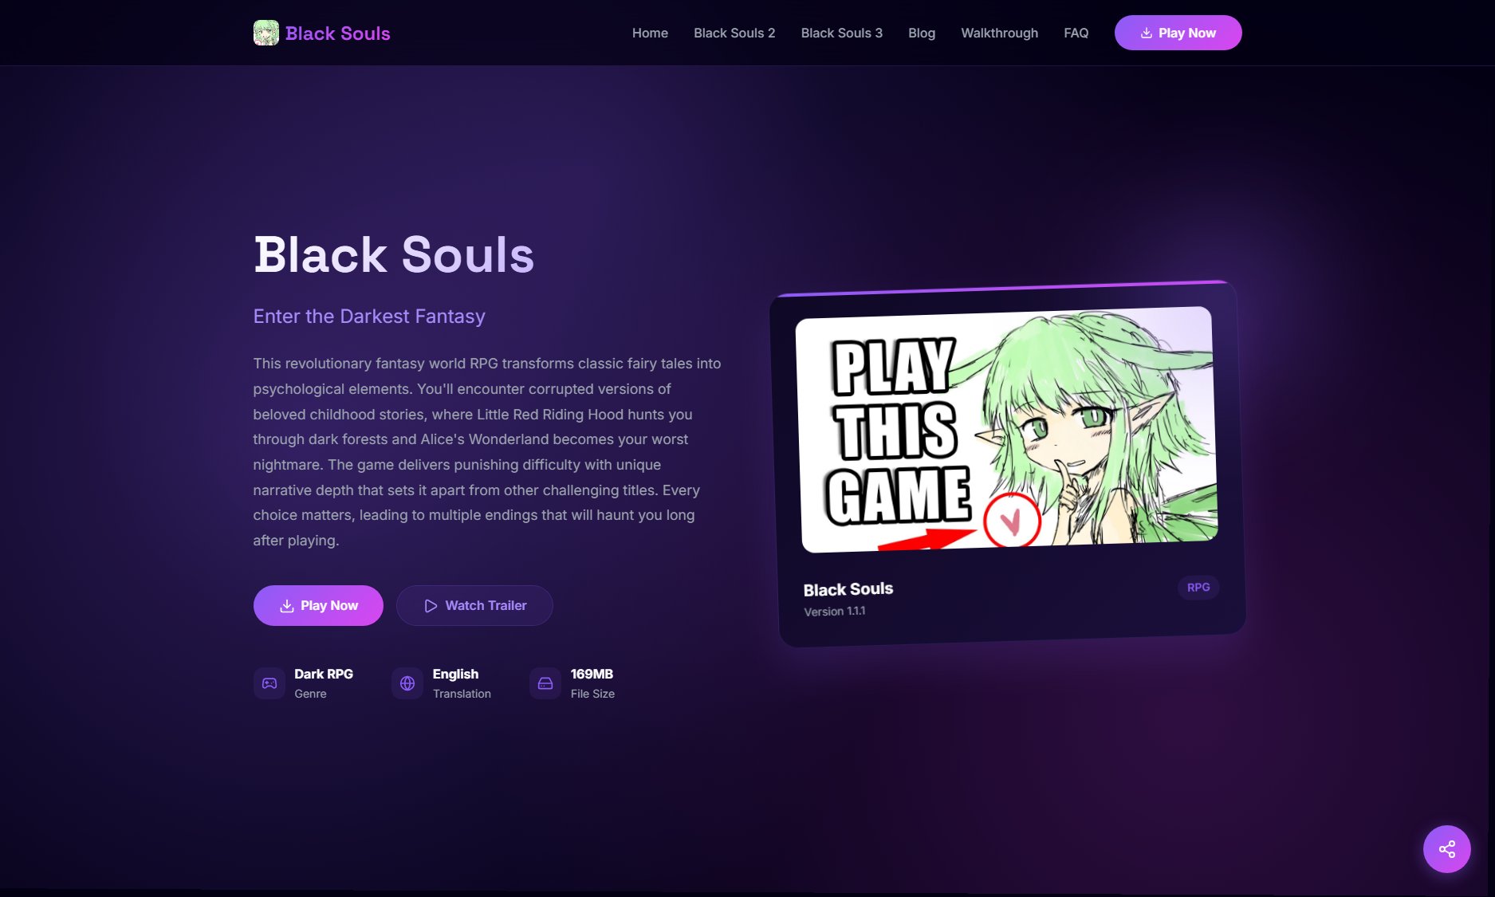Click the Black Souls card title
This screenshot has width=1495, height=897.
(848, 589)
